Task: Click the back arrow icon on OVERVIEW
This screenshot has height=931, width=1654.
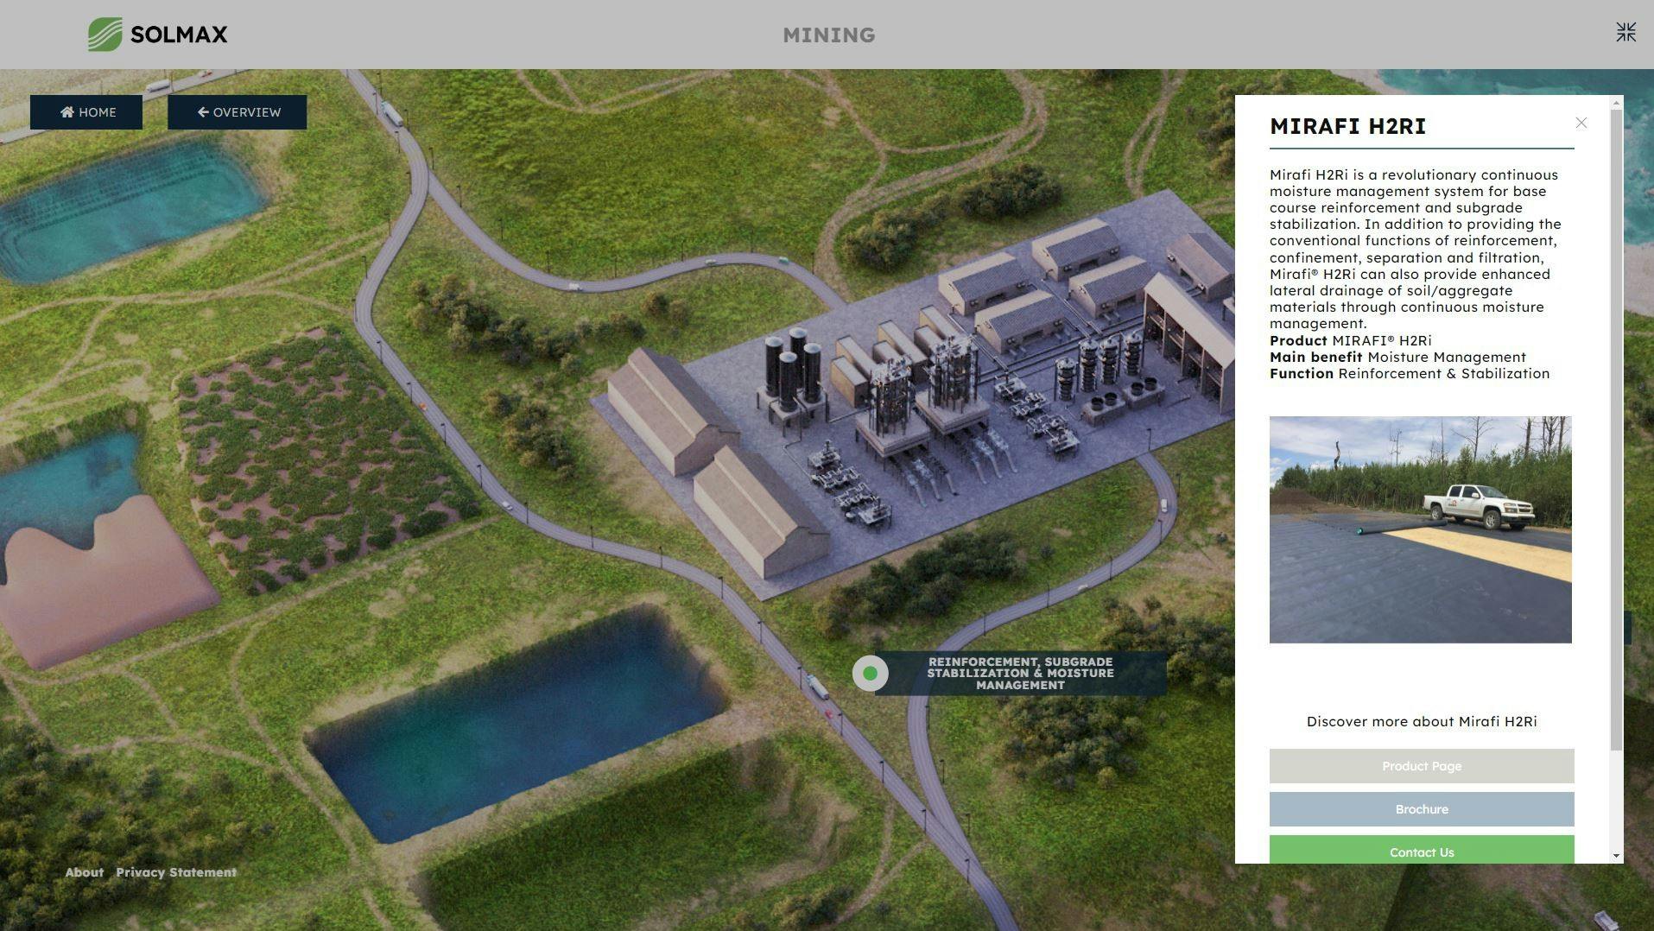Action: point(202,111)
